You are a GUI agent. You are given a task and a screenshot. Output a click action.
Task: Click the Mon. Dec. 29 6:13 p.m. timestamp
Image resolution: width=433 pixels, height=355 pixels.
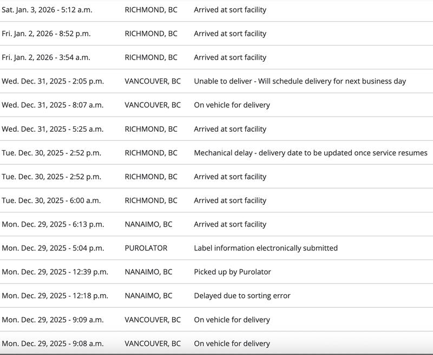(53, 224)
